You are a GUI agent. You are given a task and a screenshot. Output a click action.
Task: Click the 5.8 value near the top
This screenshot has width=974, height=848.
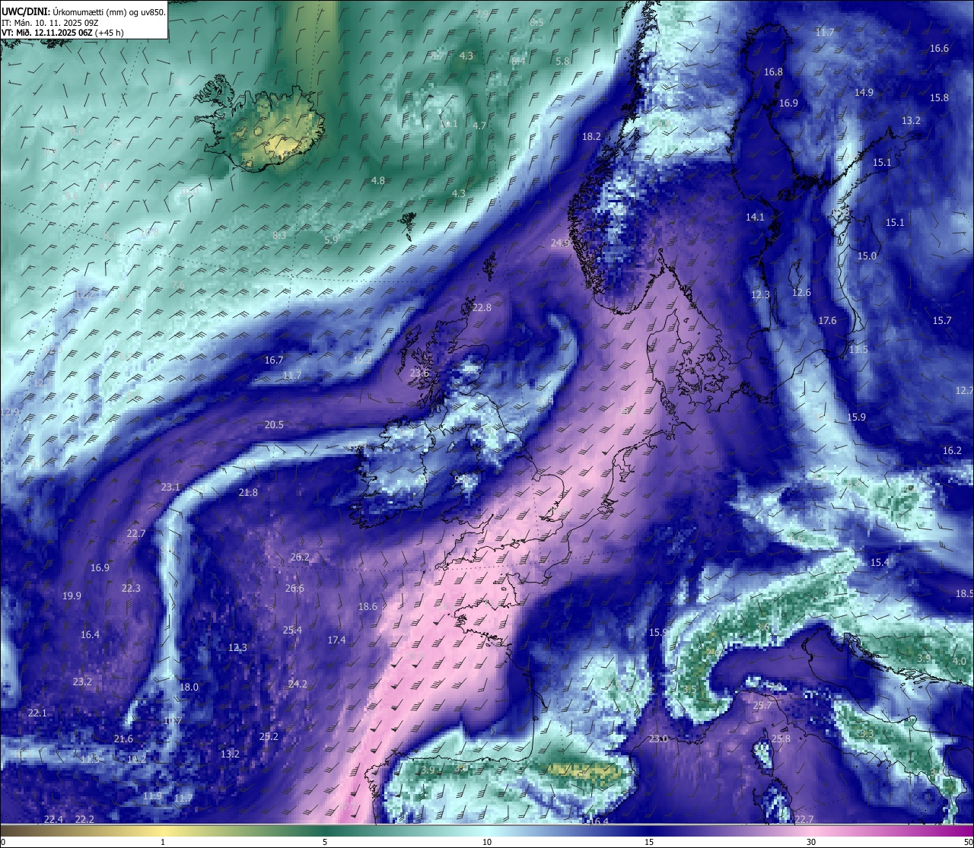(x=562, y=61)
